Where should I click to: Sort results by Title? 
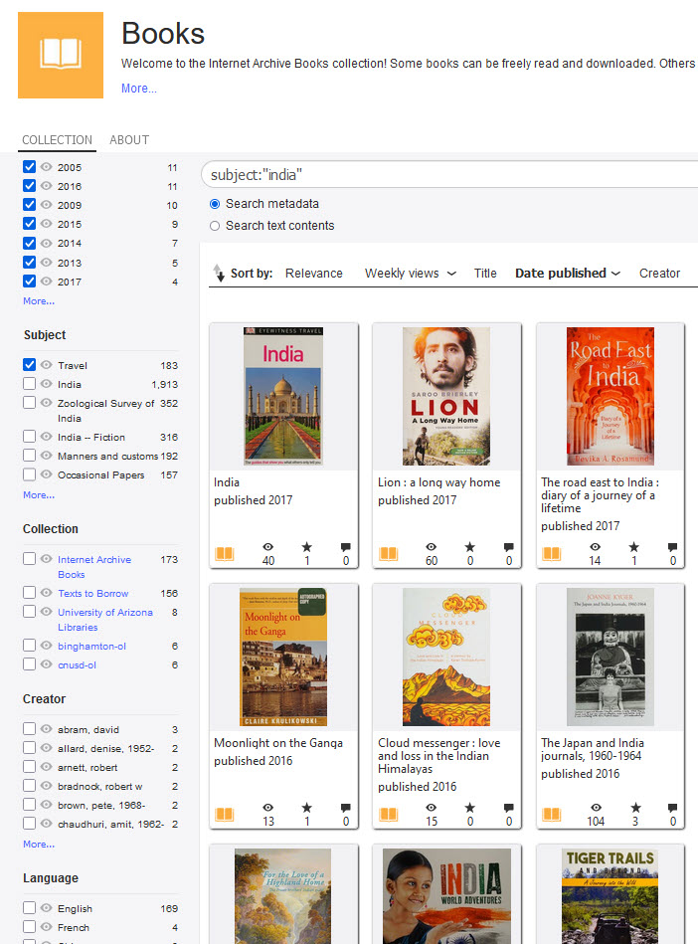click(485, 274)
